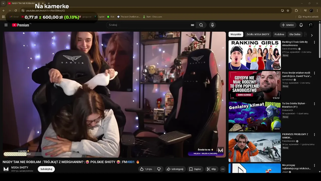Go back with browser back arrow
Viewport: 321px width, 181px height.
tap(4, 11)
